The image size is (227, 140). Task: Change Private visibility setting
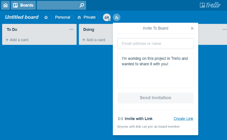click(x=87, y=17)
